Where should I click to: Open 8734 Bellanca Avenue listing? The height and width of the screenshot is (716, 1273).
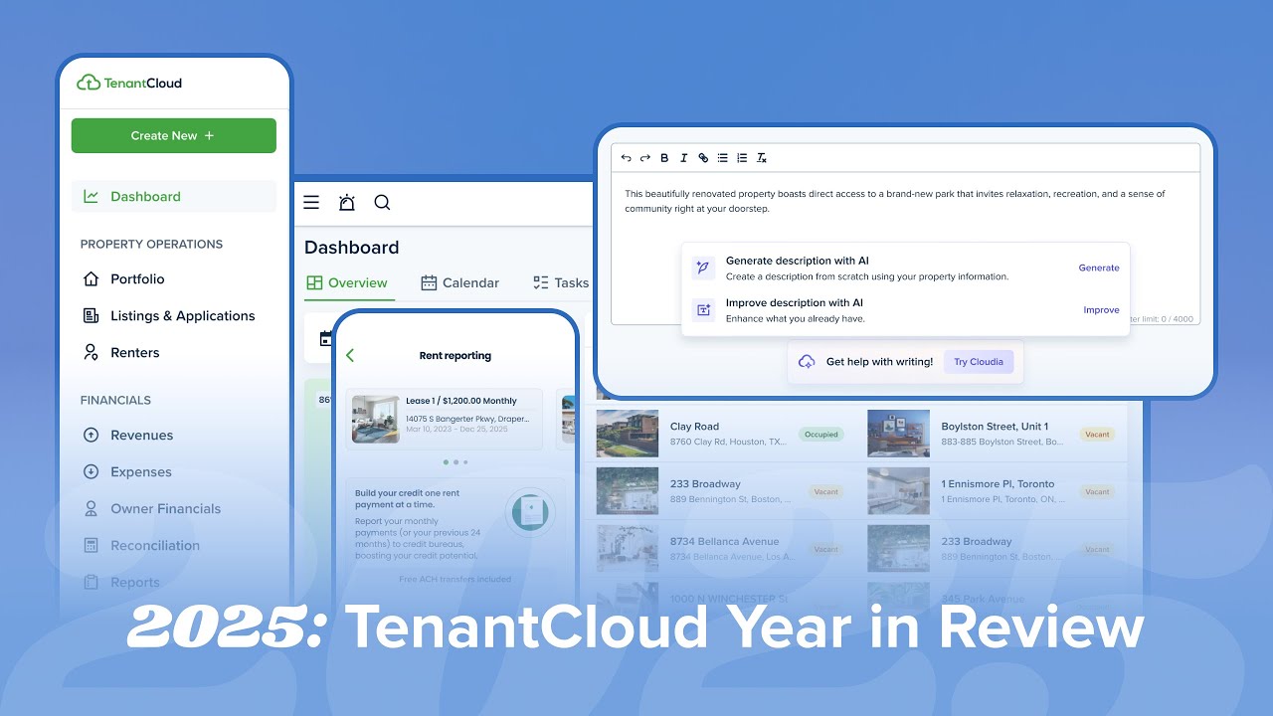pyautogui.click(x=722, y=549)
